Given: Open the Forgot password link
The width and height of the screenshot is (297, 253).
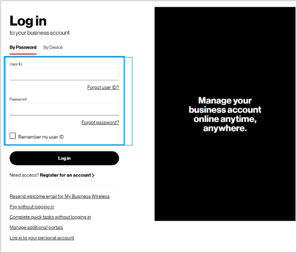Looking at the screenshot, I should click(x=100, y=122).
